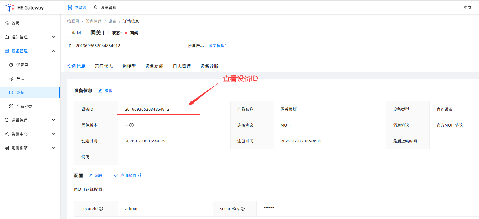Open 仪表盘 dashboard in the sidebar
This screenshot has height=219, width=479.
(22, 65)
